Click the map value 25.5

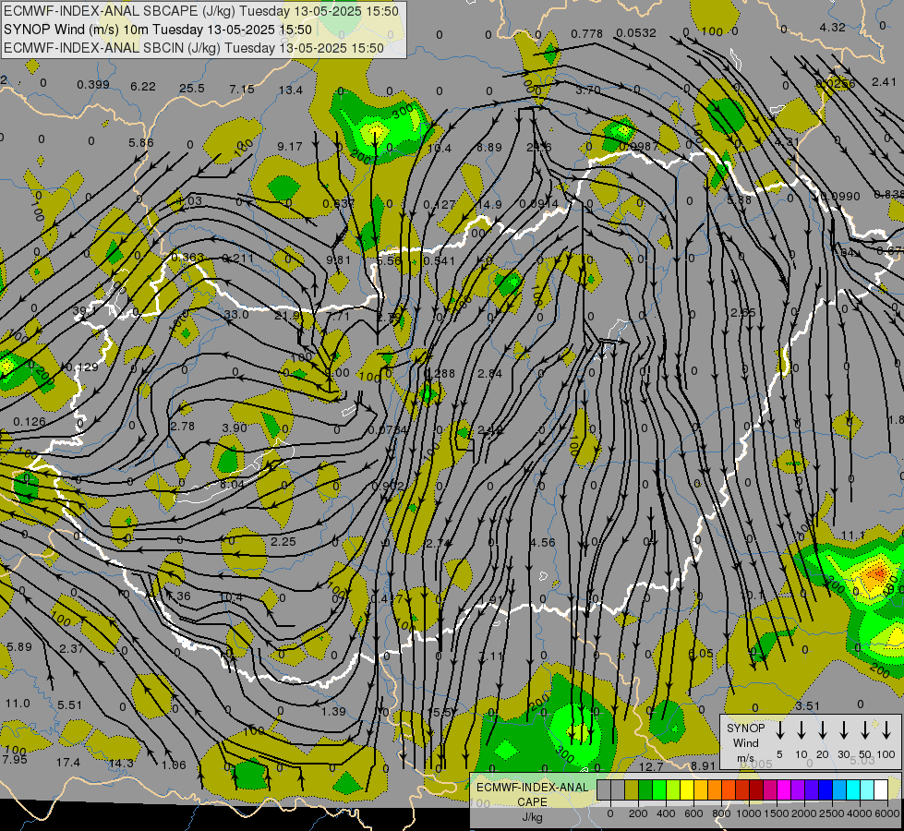(192, 89)
